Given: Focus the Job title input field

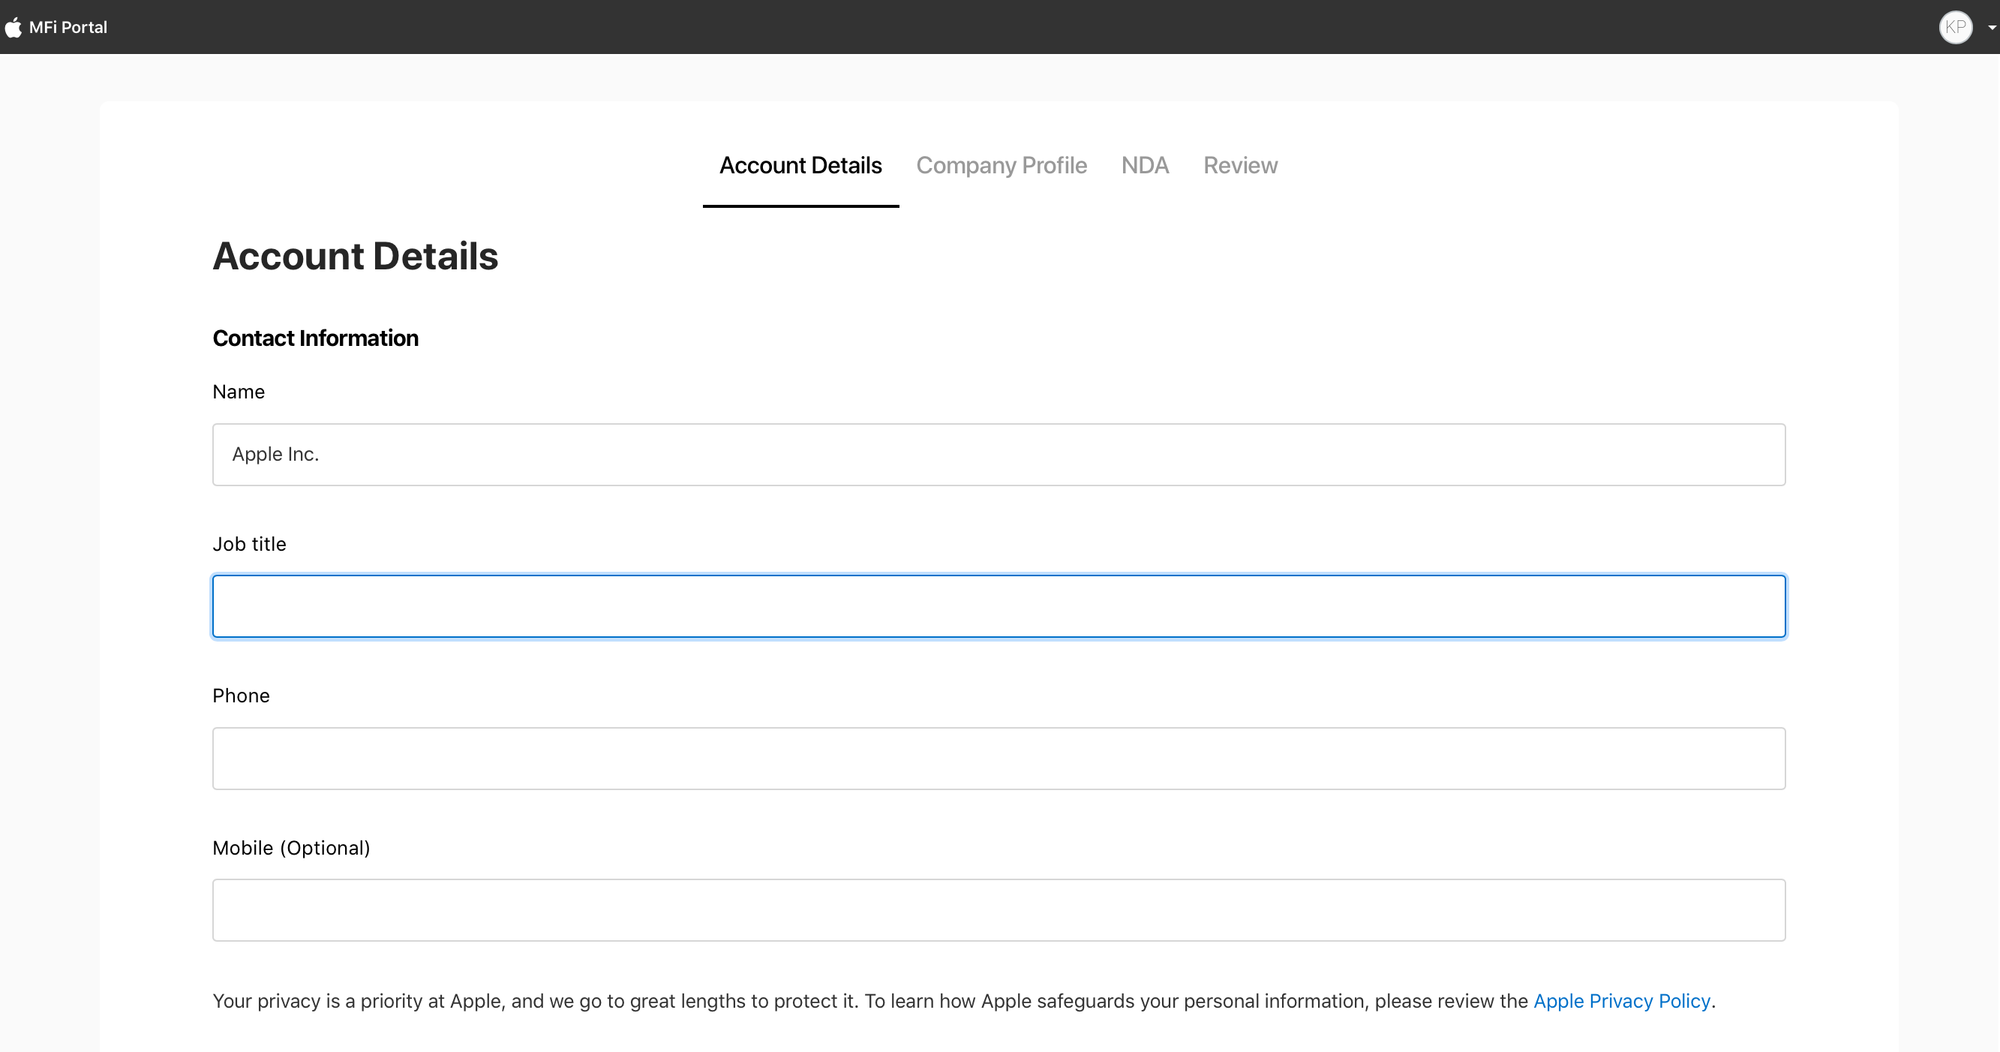Looking at the screenshot, I should (x=998, y=606).
